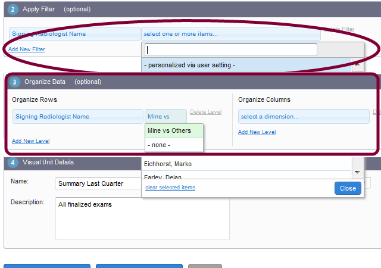The height and width of the screenshot is (268, 381).
Task: Click the 'Add New Filter' link
Action: [26, 49]
